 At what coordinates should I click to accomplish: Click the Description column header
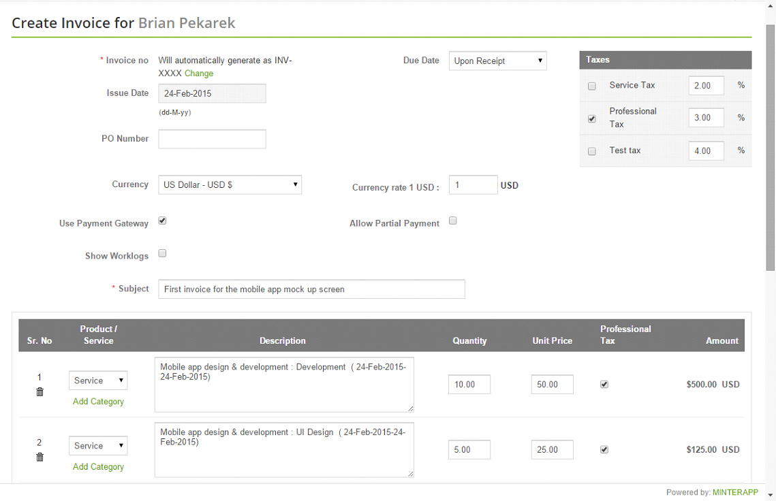(x=283, y=341)
